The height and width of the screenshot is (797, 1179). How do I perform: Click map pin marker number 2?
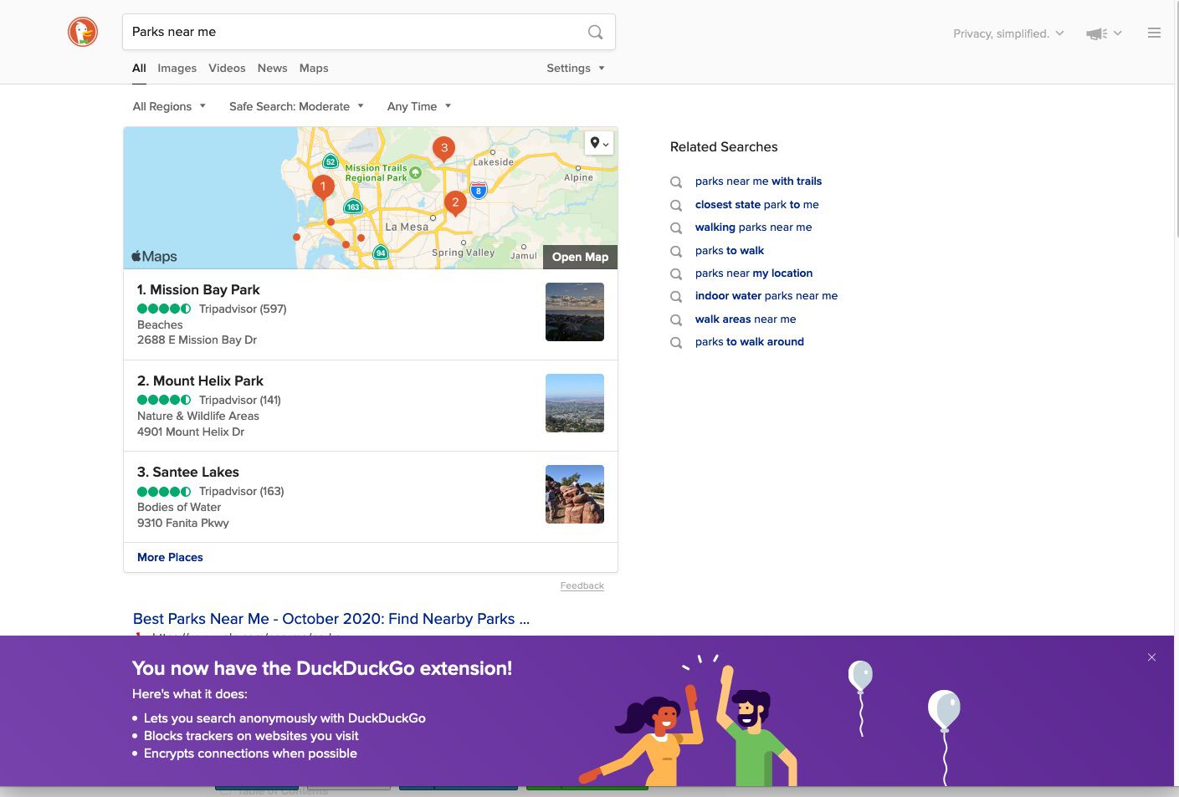[455, 203]
